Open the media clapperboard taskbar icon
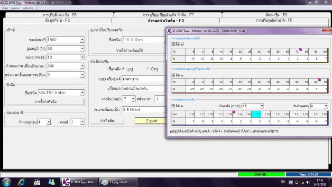The width and height of the screenshot is (332, 187). click(37, 182)
